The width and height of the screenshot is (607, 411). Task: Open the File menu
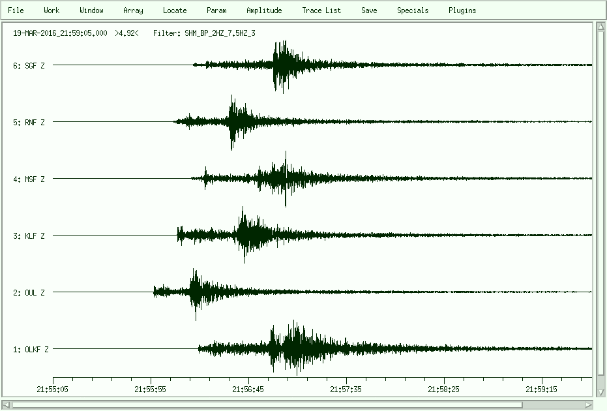pyautogui.click(x=16, y=10)
